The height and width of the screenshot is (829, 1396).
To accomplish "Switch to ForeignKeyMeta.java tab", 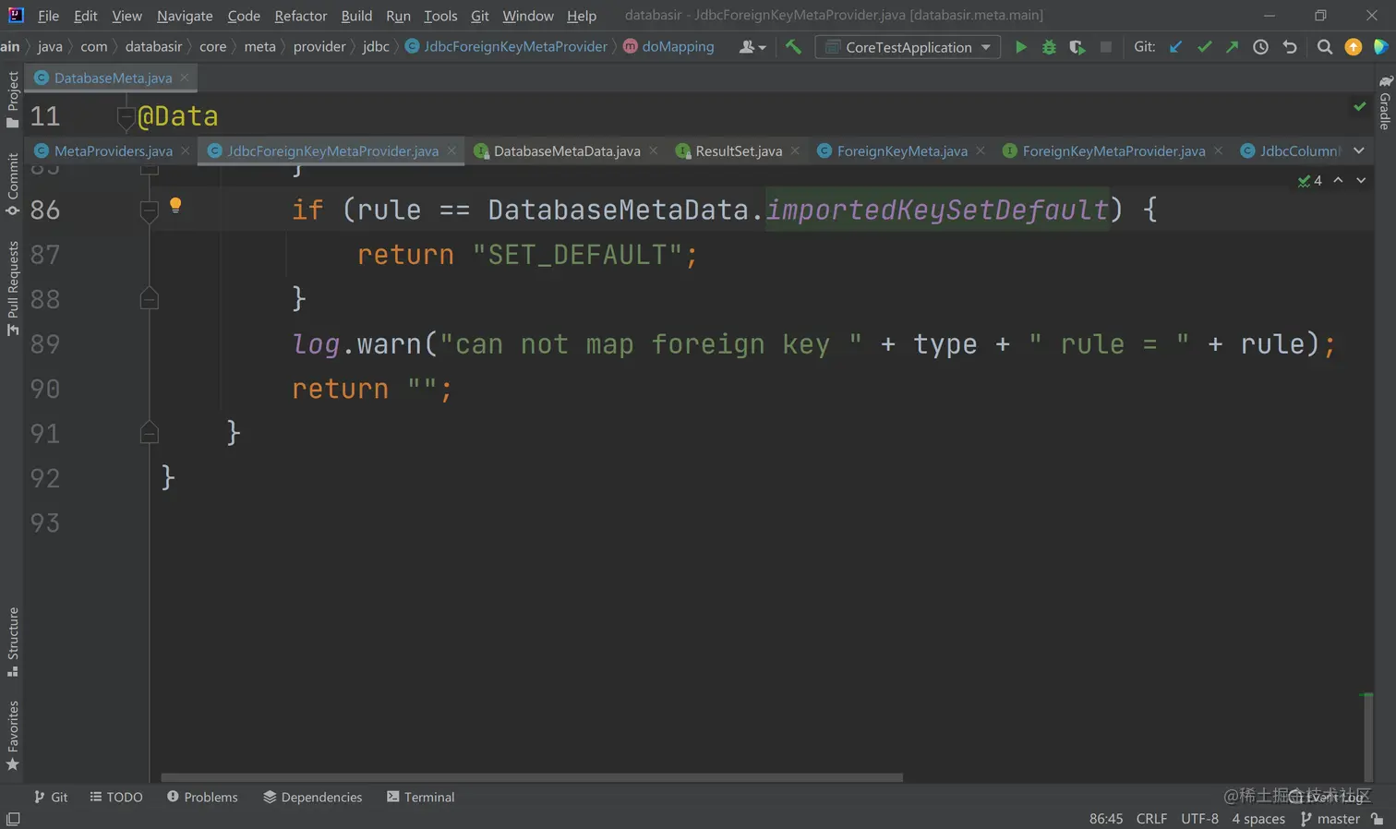I will 902,150.
